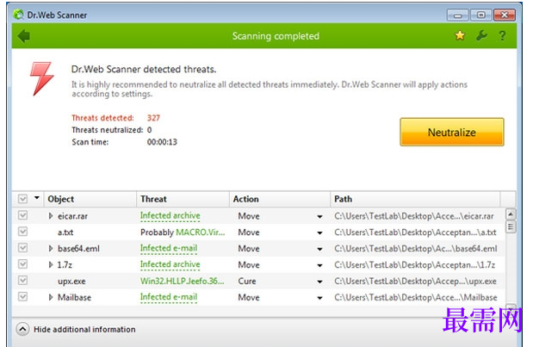Sort by the Path column header
This screenshot has height=347, width=539.
415,199
